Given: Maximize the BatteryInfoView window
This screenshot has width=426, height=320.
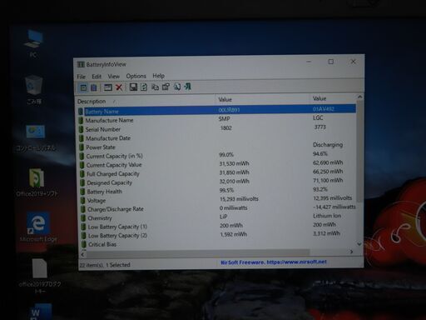Looking at the screenshot, I should [331, 62].
